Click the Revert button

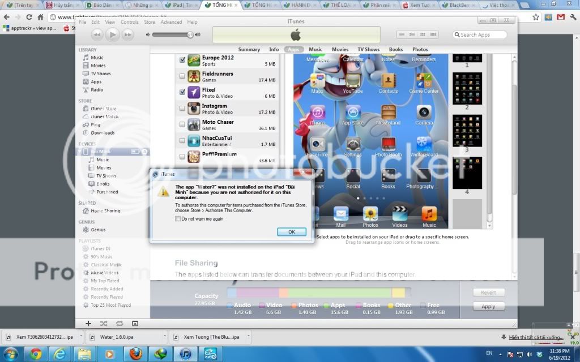(488, 292)
